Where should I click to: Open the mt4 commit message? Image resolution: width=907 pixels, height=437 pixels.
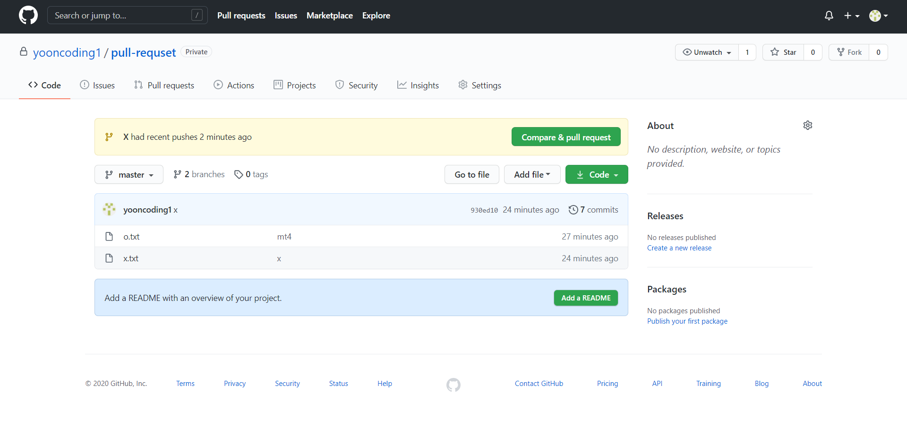tap(284, 236)
